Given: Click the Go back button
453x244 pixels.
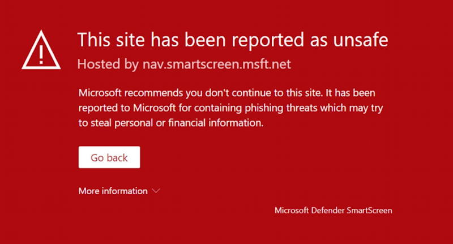Looking at the screenshot, I should point(109,157).
